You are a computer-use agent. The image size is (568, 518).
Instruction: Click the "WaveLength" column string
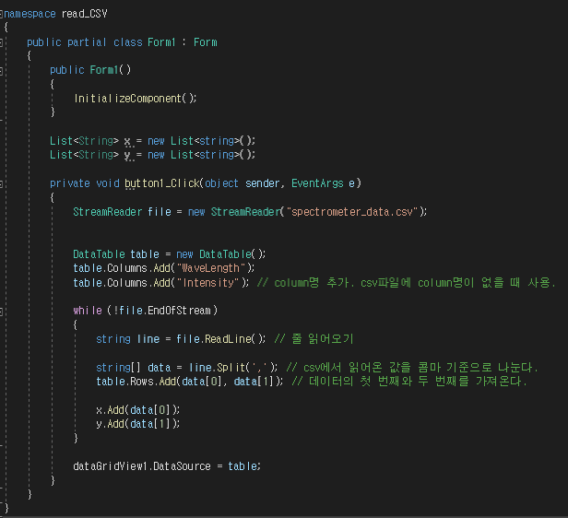point(211,268)
